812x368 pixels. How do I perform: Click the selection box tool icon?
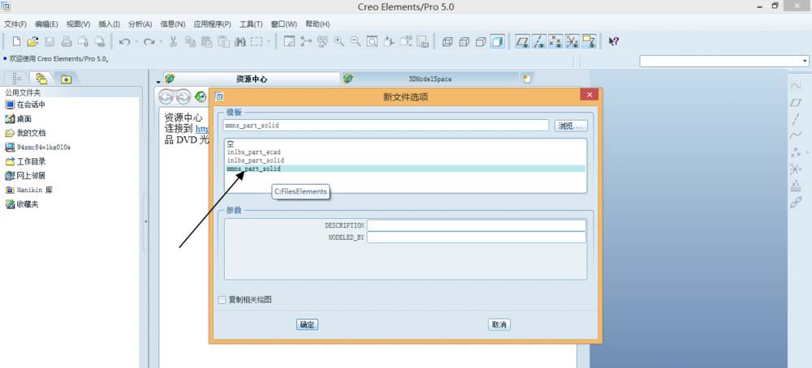[x=257, y=42]
